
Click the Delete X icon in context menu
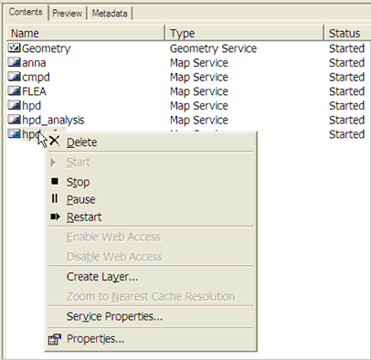[54, 141]
